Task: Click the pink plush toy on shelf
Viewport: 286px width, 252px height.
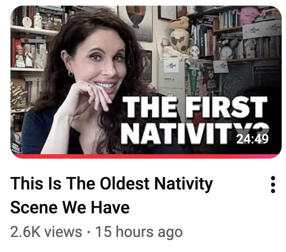Action: (248, 14)
